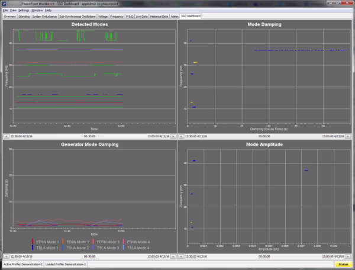Click EDSN Mode 1 legend swatch
The width and height of the screenshot is (355, 270).
pyautogui.click(x=33, y=242)
